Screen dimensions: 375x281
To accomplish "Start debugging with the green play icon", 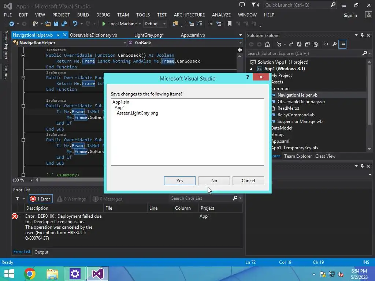I will point(104,24).
